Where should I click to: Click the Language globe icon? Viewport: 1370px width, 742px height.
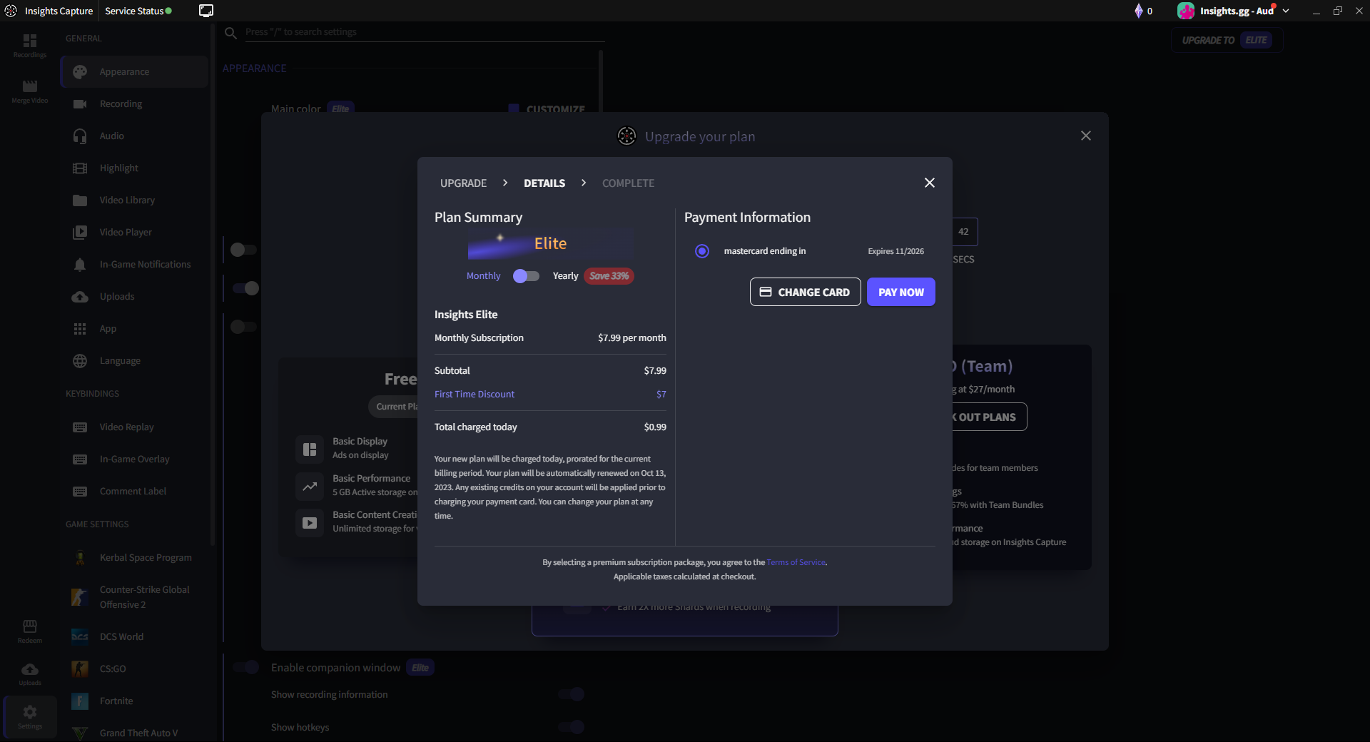pyautogui.click(x=80, y=361)
